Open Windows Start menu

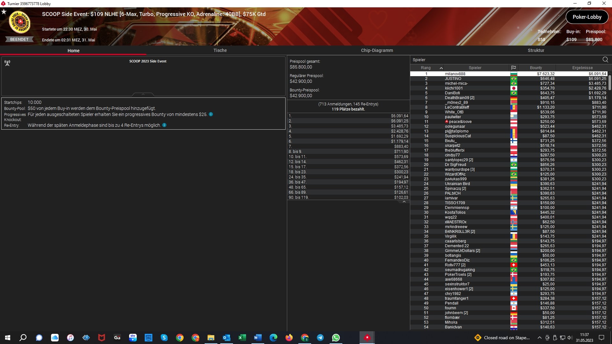(x=8, y=338)
